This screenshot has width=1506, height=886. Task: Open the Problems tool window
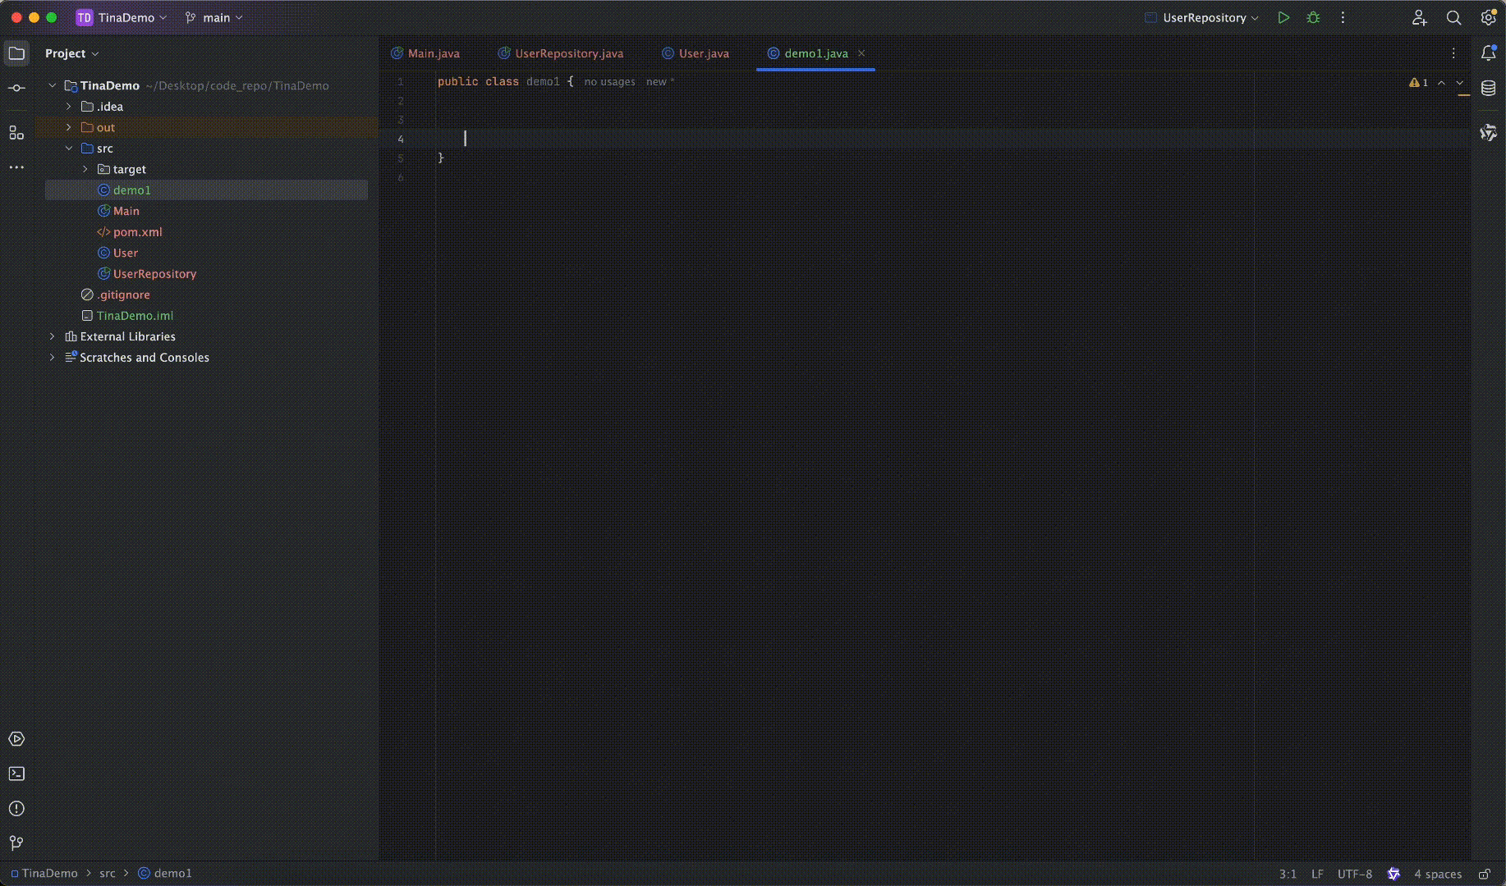click(16, 809)
